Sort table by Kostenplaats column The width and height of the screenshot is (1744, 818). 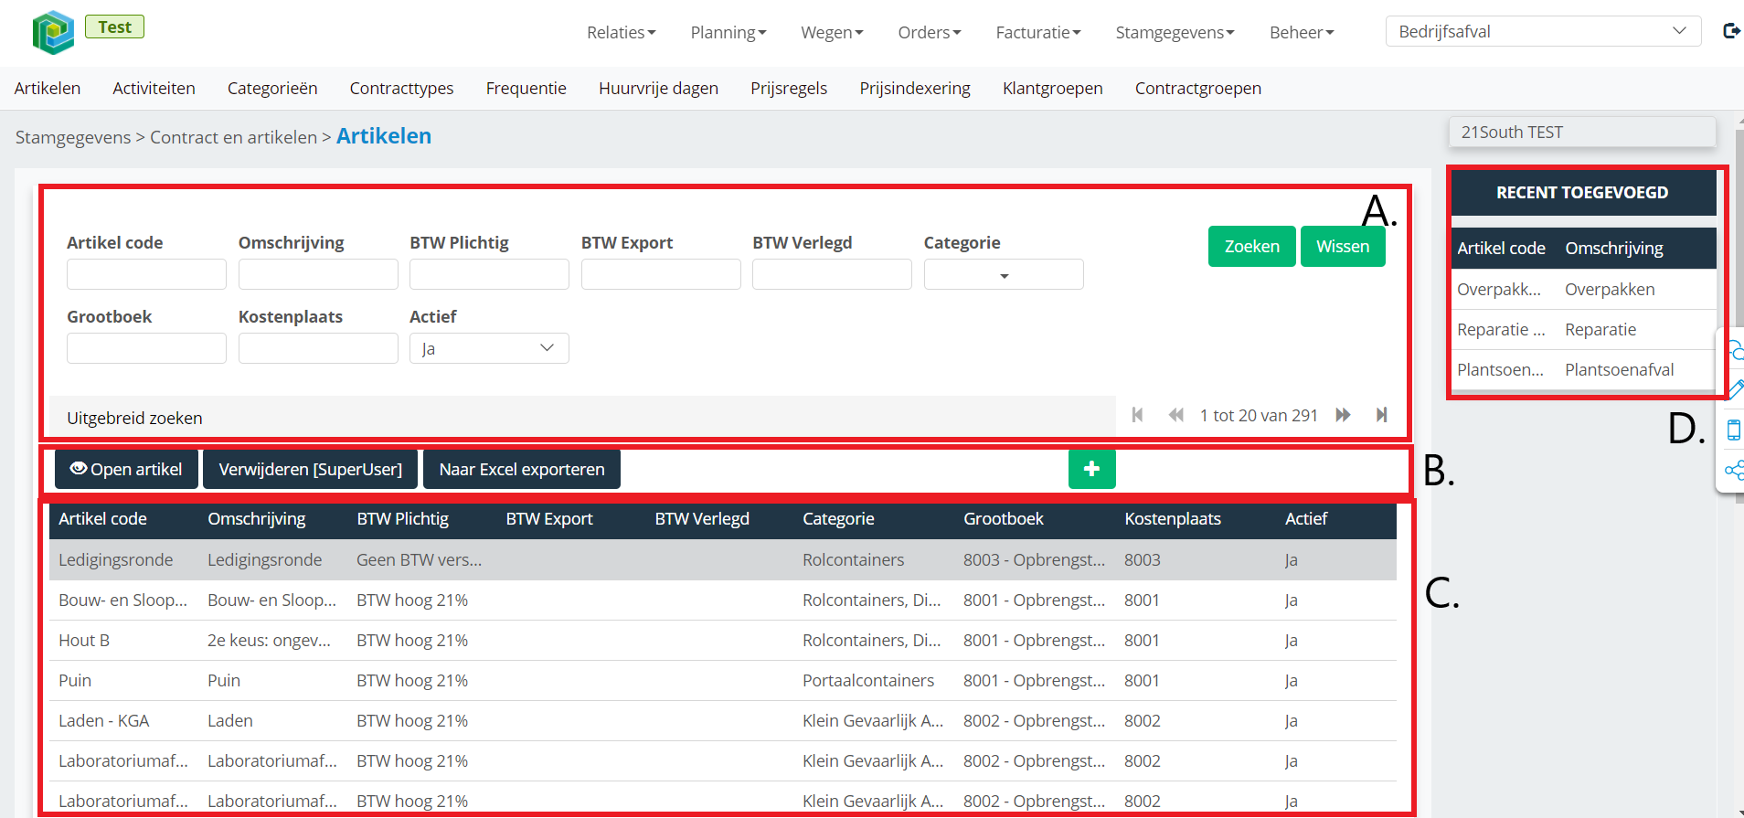click(x=1173, y=518)
